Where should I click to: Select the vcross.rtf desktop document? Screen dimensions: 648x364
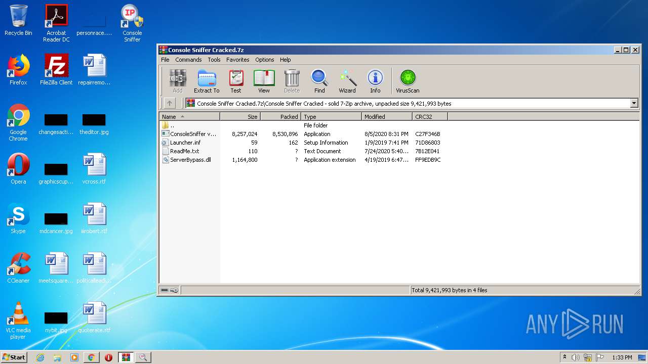click(x=94, y=169)
